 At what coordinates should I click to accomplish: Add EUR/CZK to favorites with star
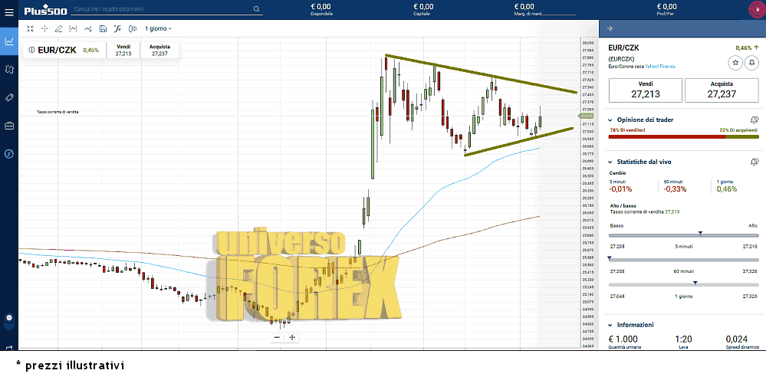[x=735, y=62]
